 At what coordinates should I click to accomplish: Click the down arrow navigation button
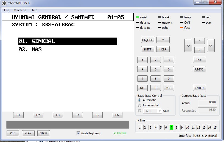coord(200,50)
